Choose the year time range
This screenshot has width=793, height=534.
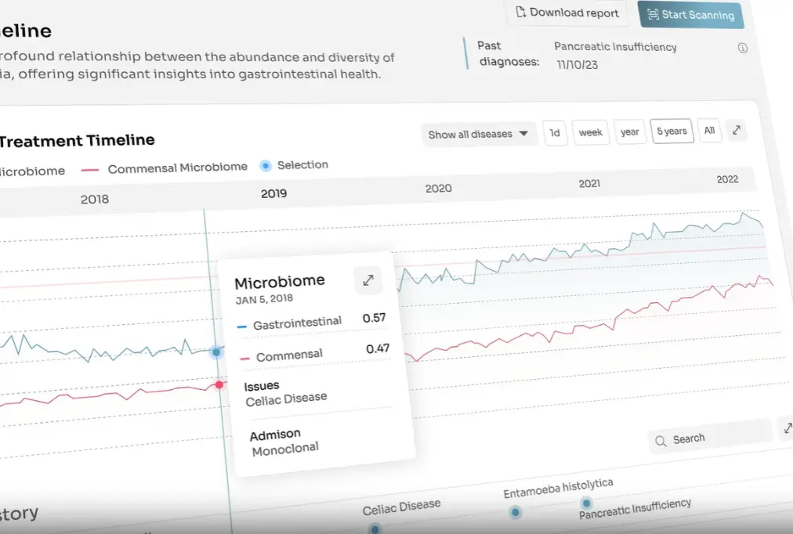point(629,132)
